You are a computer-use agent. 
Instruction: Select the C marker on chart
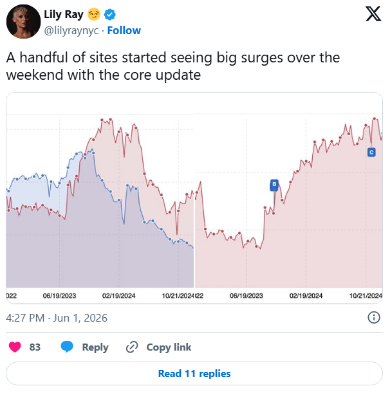click(x=371, y=152)
